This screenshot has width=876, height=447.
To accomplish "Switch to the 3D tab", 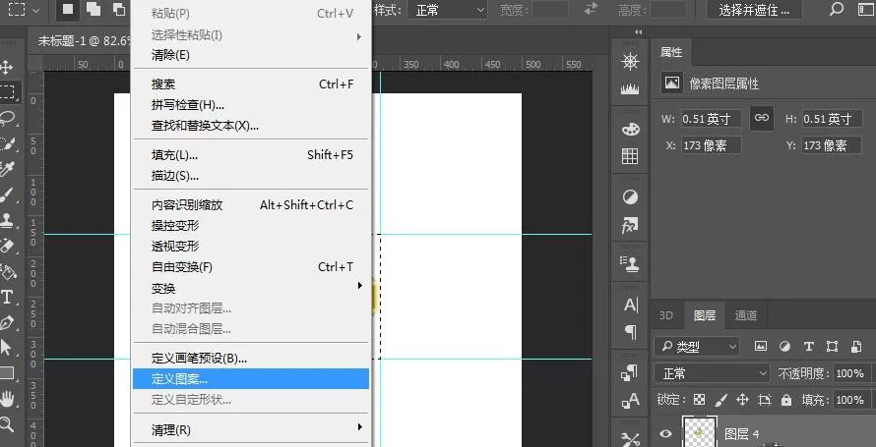I will [x=666, y=315].
